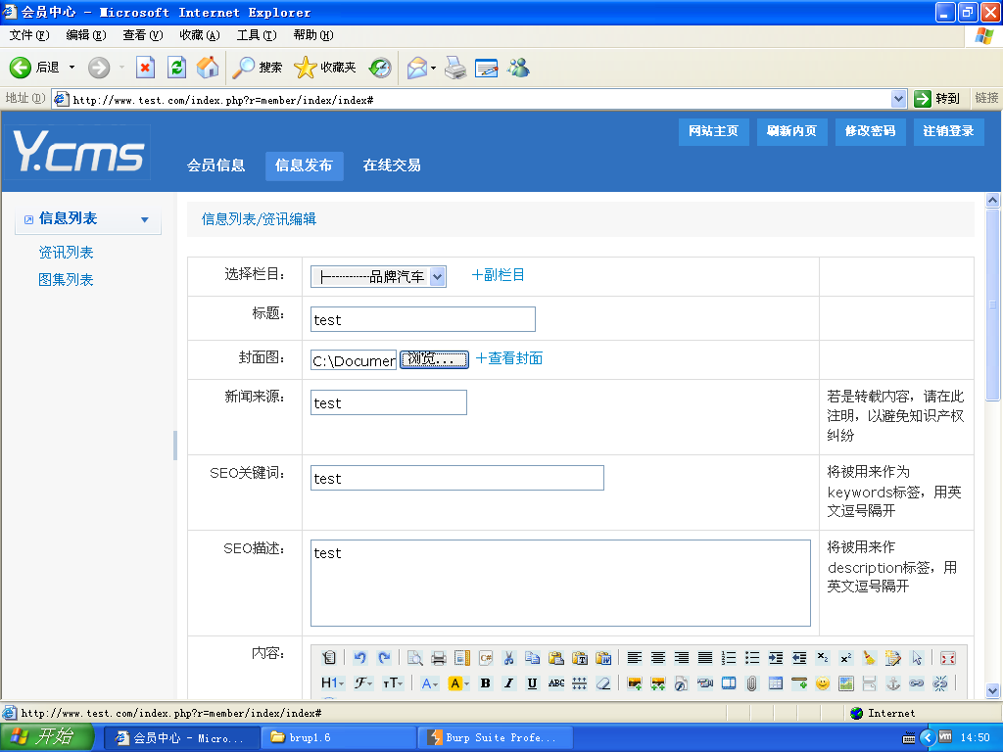Apply italic formatting
The image size is (1003, 752).
point(508,682)
